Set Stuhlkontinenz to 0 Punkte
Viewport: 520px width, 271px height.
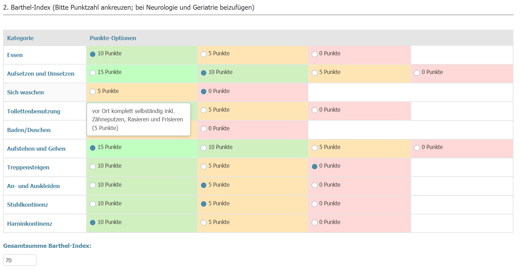point(314,204)
